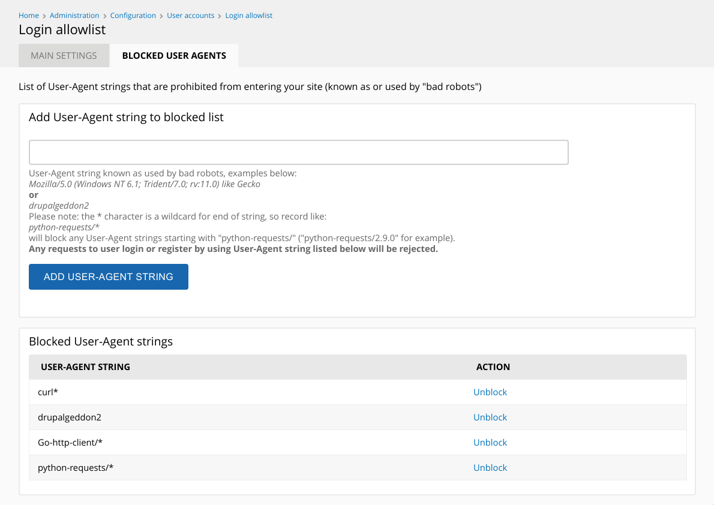Click the bold rejected-requests warning text

pyautogui.click(x=233, y=249)
